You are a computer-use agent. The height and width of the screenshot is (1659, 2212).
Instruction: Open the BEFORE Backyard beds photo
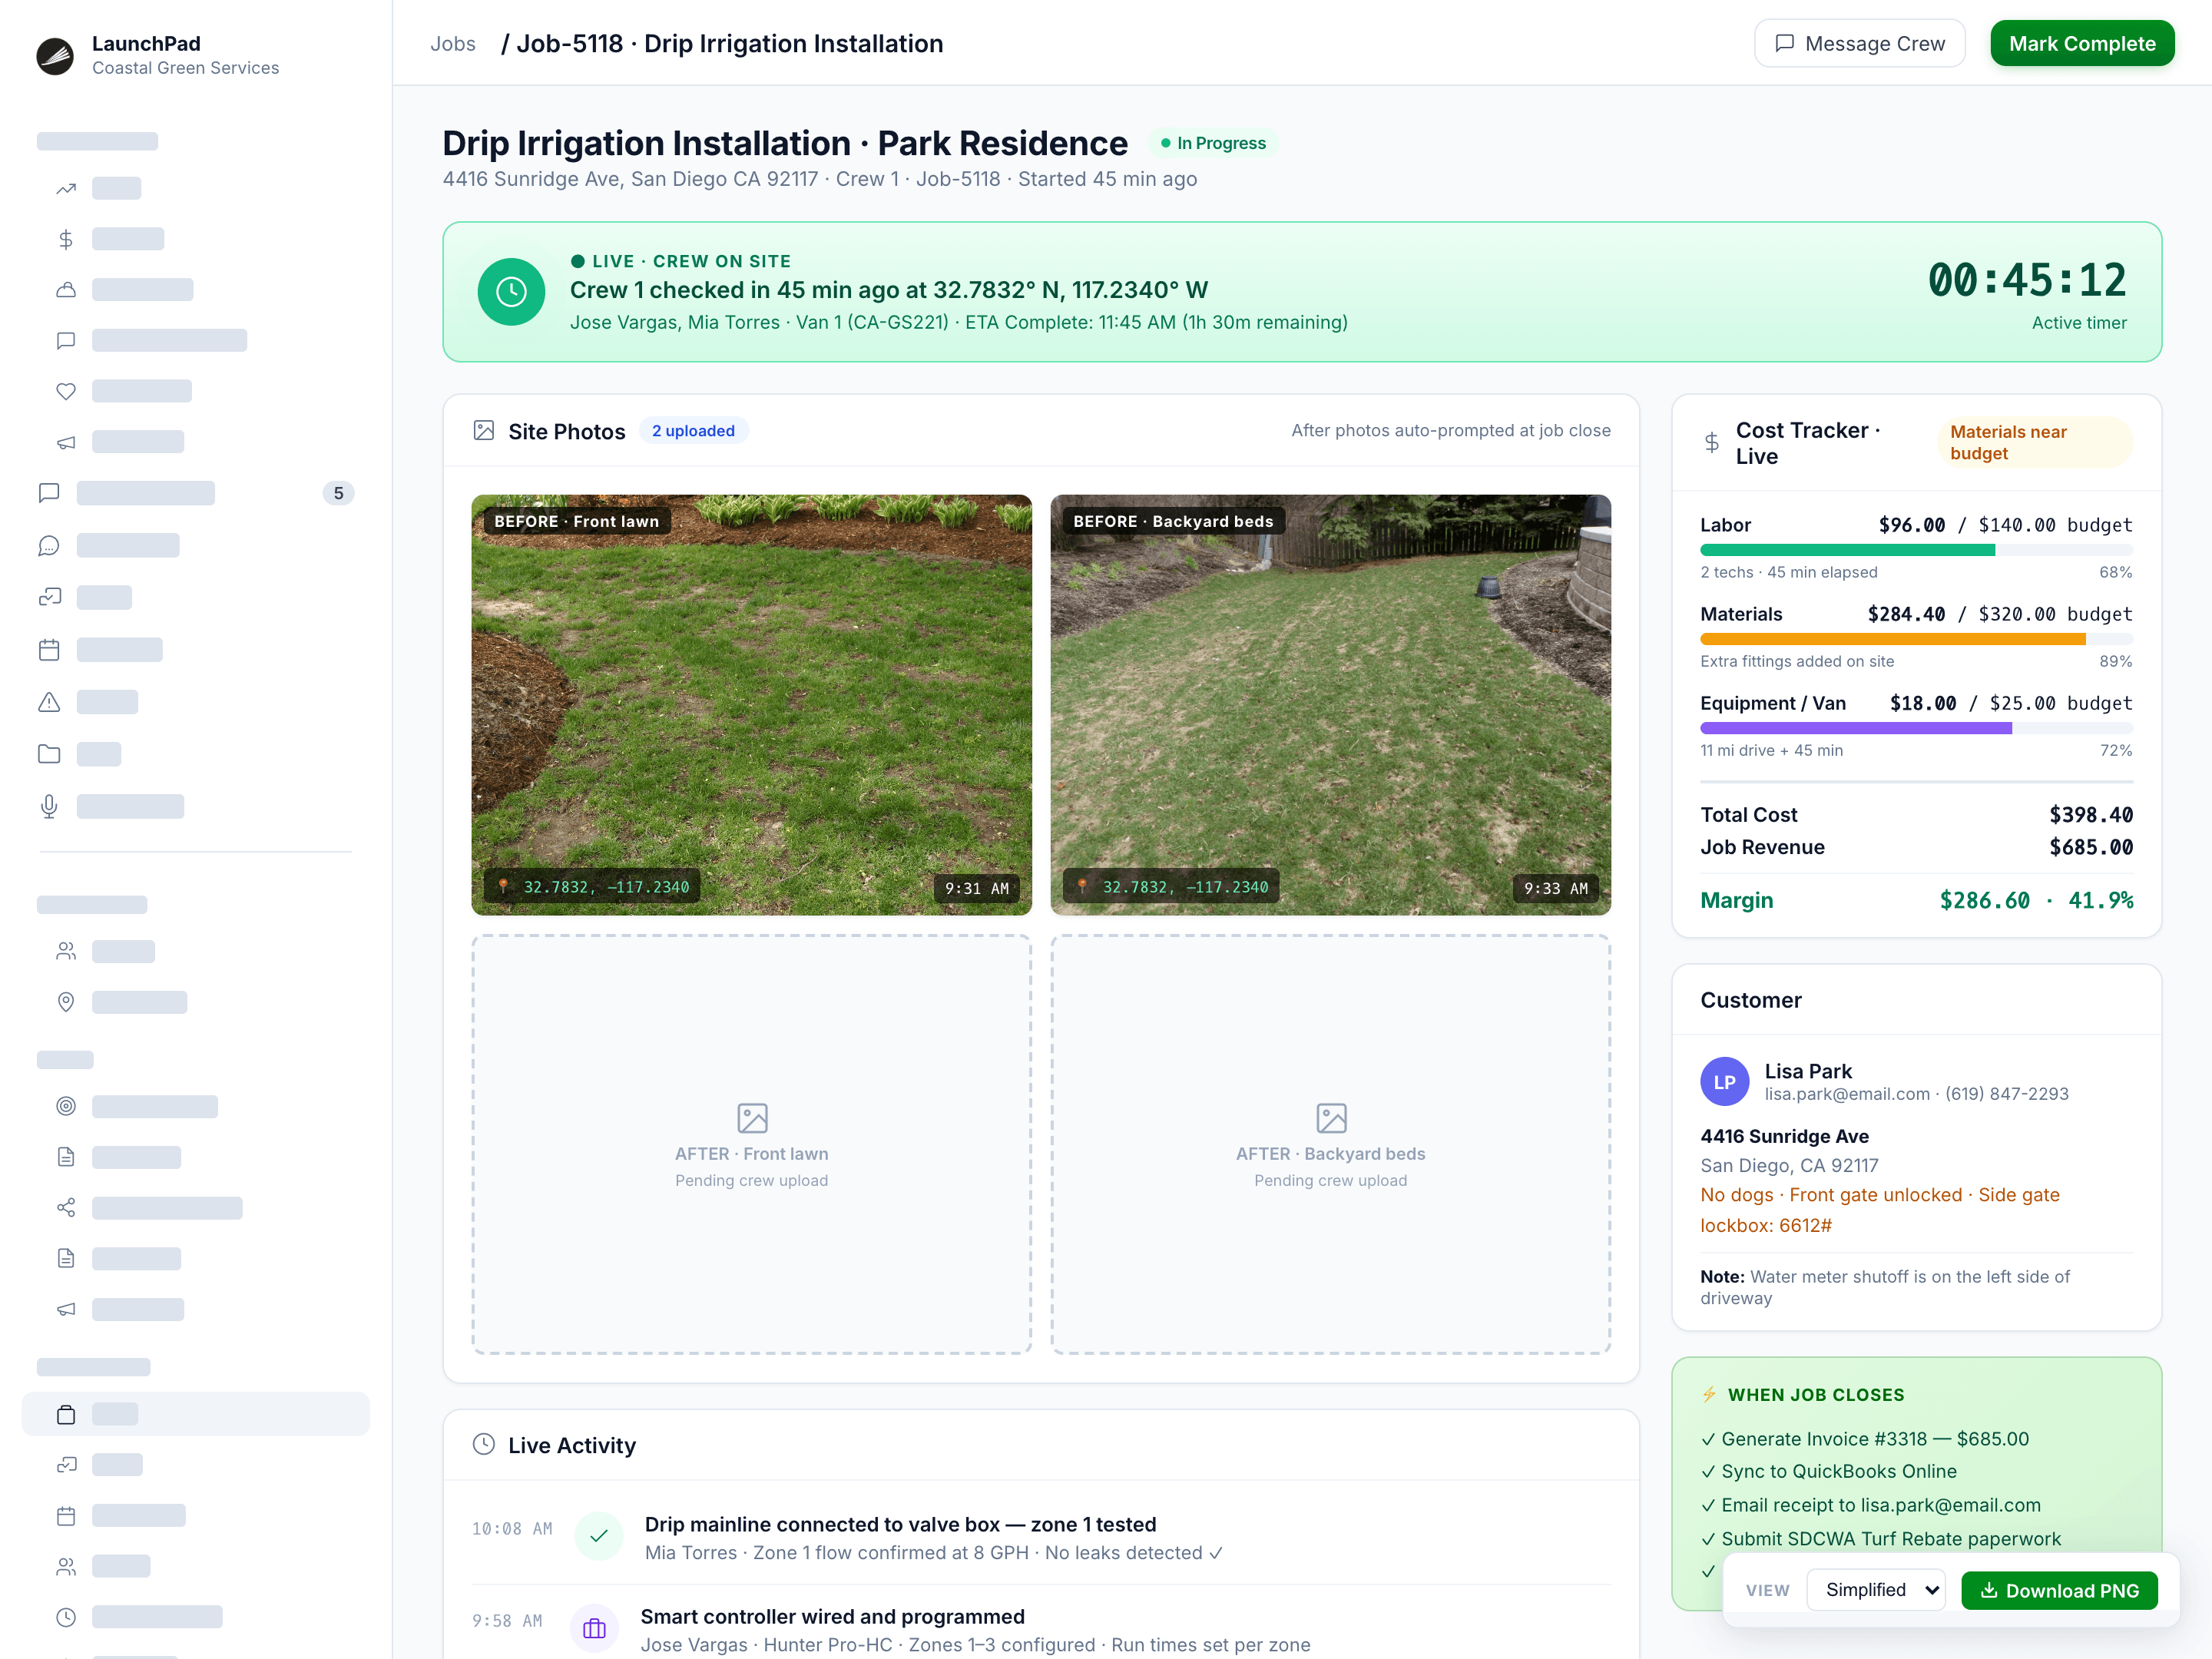point(1330,705)
